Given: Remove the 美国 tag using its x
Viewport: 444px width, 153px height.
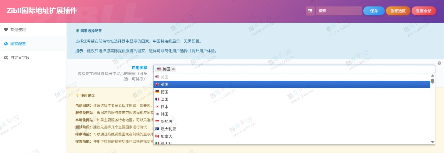Looking at the screenshot, I should pos(173,69).
